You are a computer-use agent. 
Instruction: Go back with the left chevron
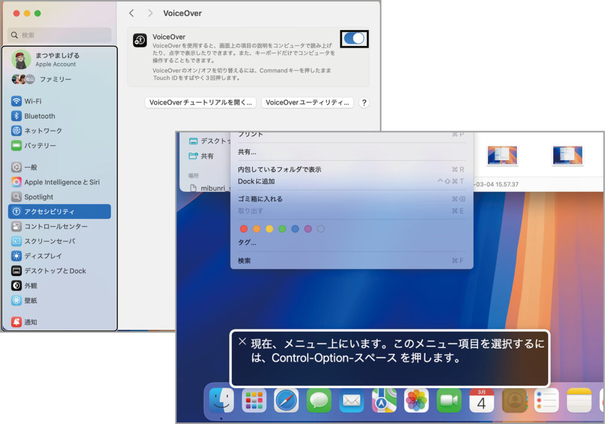click(132, 13)
